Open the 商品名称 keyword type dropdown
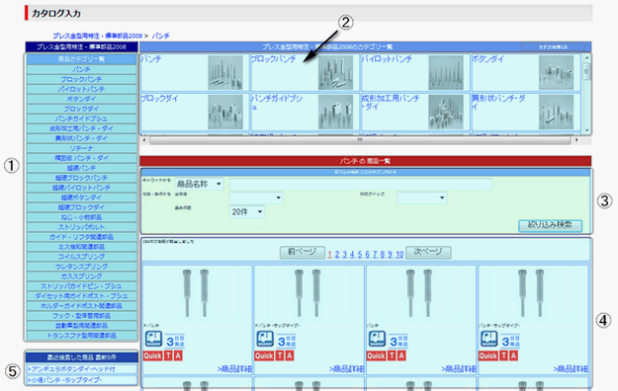The height and width of the screenshot is (391, 618). [200, 184]
